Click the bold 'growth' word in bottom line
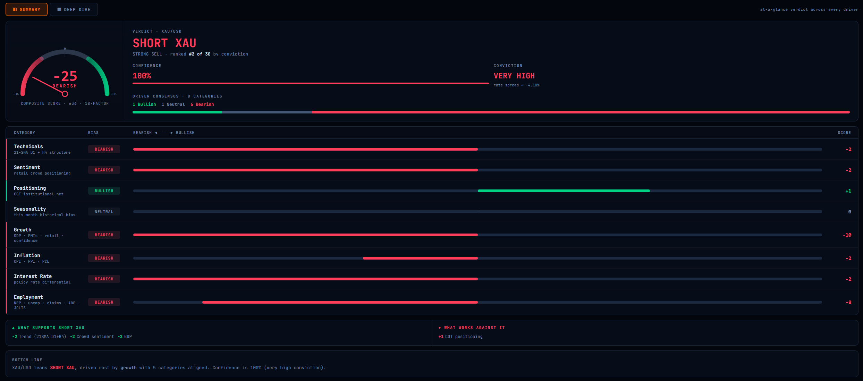The image size is (863, 381). pos(128,368)
